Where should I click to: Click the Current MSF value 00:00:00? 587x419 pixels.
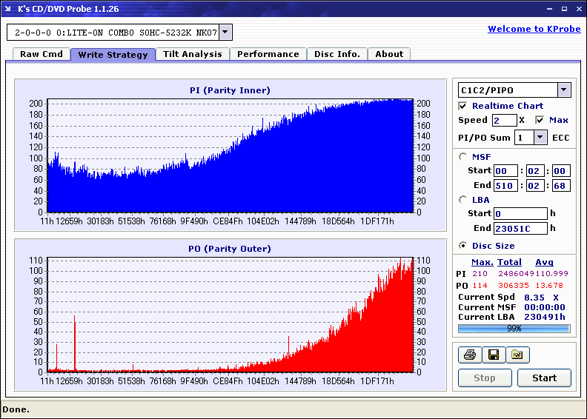pos(544,307)
